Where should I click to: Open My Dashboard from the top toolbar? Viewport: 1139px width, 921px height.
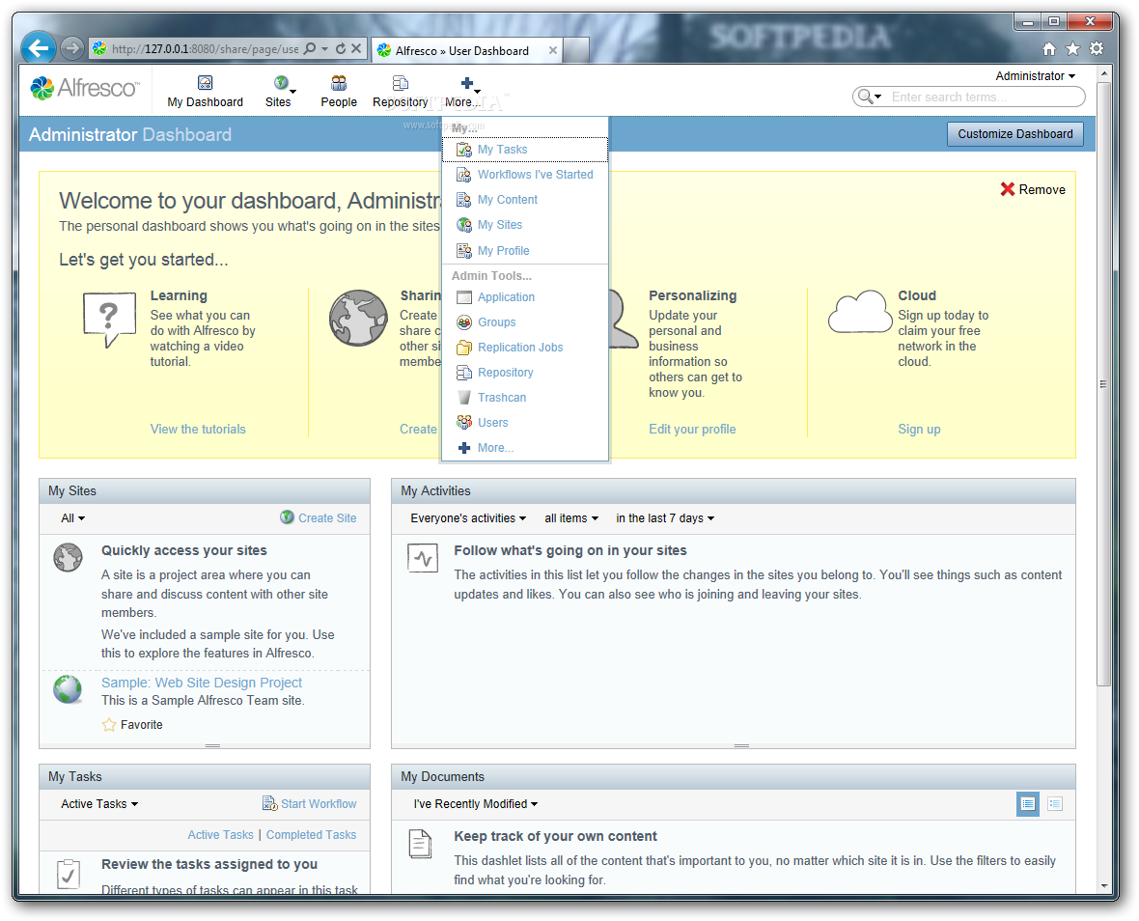pyautogui.click(x=205, y=92)
